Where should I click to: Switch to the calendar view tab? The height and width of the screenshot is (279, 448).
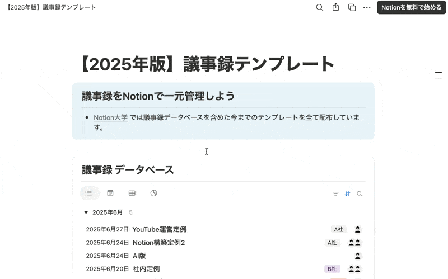click(110, 193)
